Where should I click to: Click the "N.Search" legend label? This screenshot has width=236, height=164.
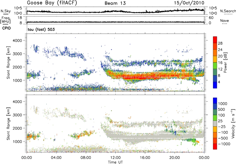tap(228, 11)
